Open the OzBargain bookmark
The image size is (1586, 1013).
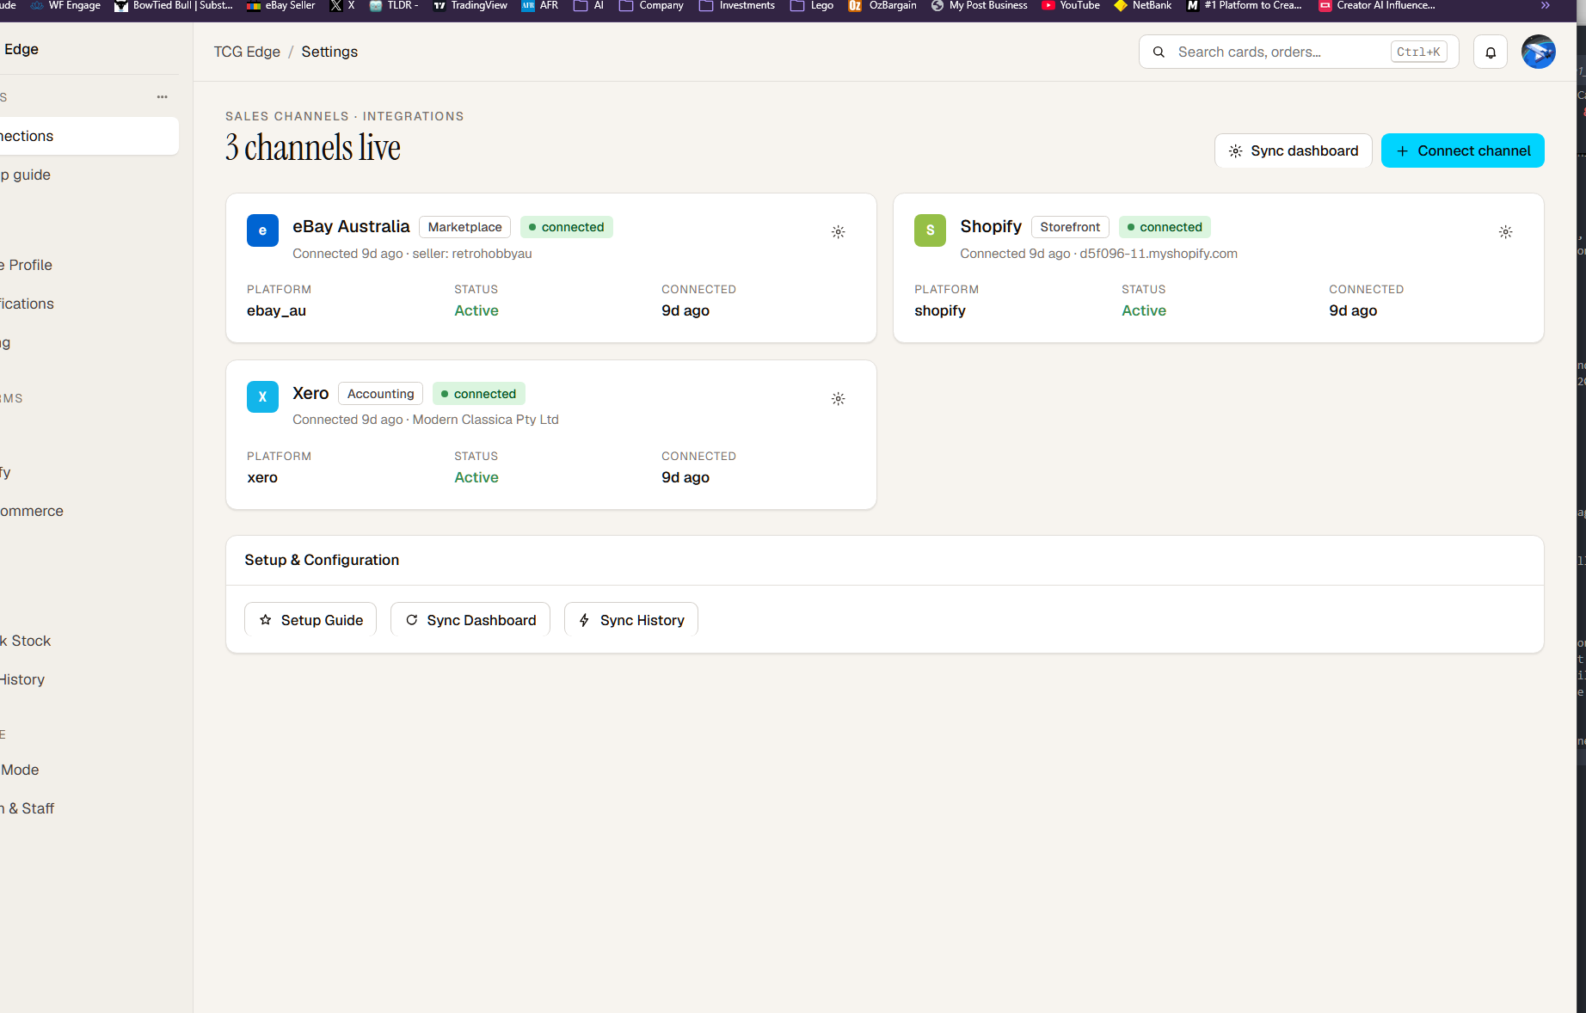coord(882,5)
